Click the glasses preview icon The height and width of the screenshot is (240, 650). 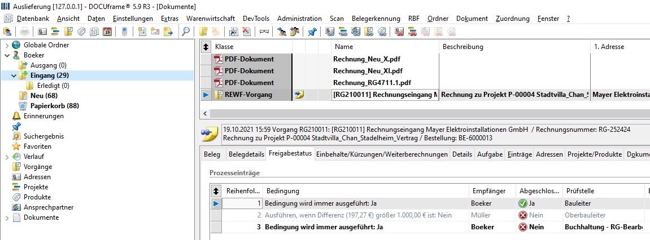(264, 32)
